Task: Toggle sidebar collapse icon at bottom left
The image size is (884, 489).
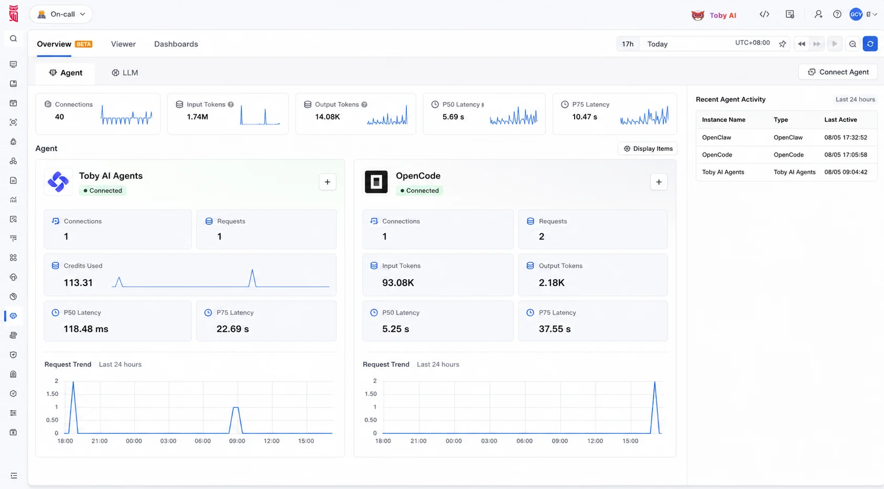Action: 14,476
